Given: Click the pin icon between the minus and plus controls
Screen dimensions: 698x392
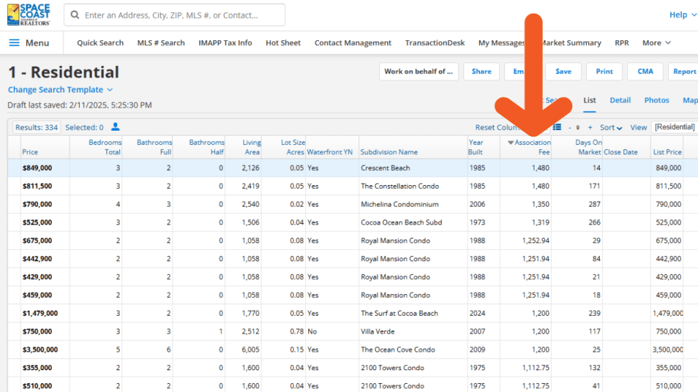Looking at the screenshot, I should coord(579,128).
